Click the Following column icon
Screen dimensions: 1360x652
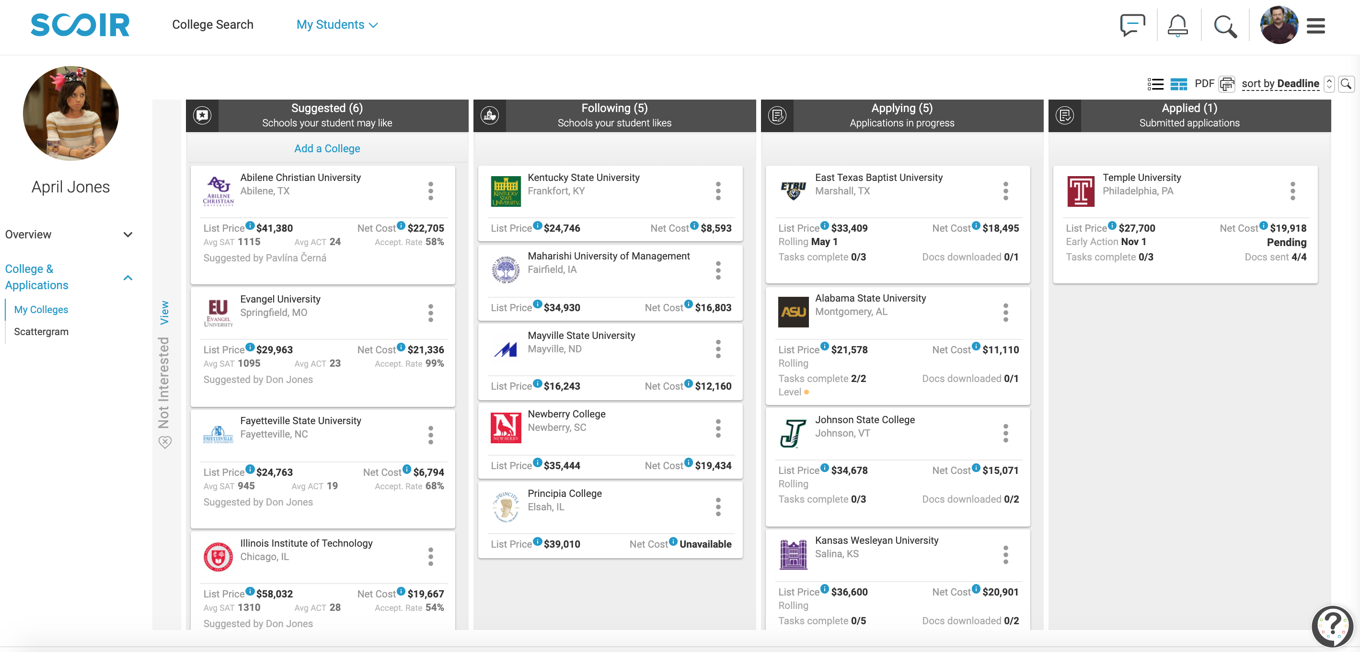[489, 115]
